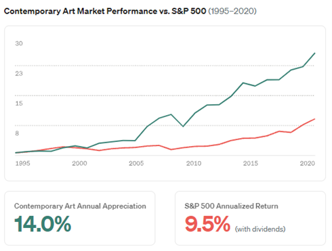Click the 8 y-axis label
This screenshot has height=251, width=332.
[x=17, y=133]
